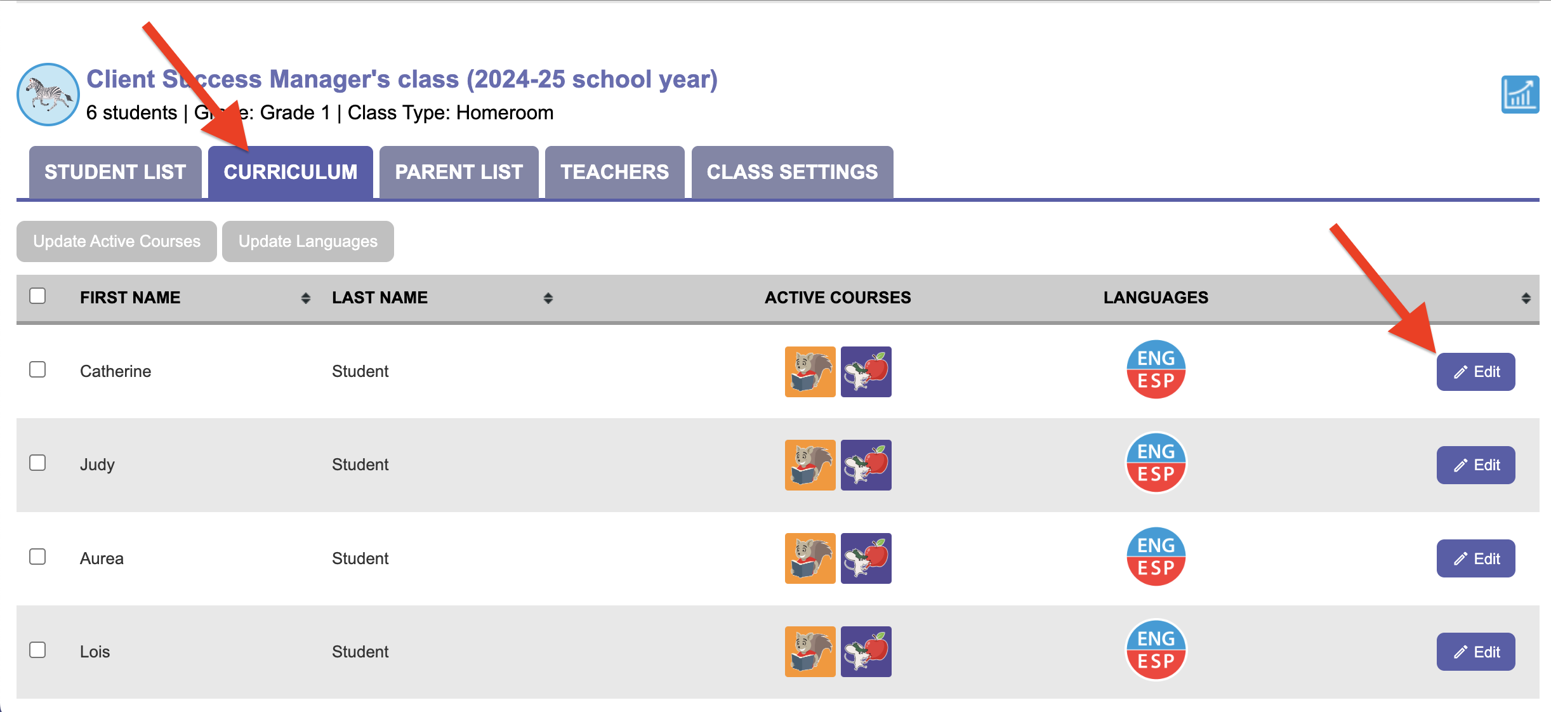1551x712 pixels.
Task: Tick the checkbox beside Lois
Action: click(x=37, y=650)
